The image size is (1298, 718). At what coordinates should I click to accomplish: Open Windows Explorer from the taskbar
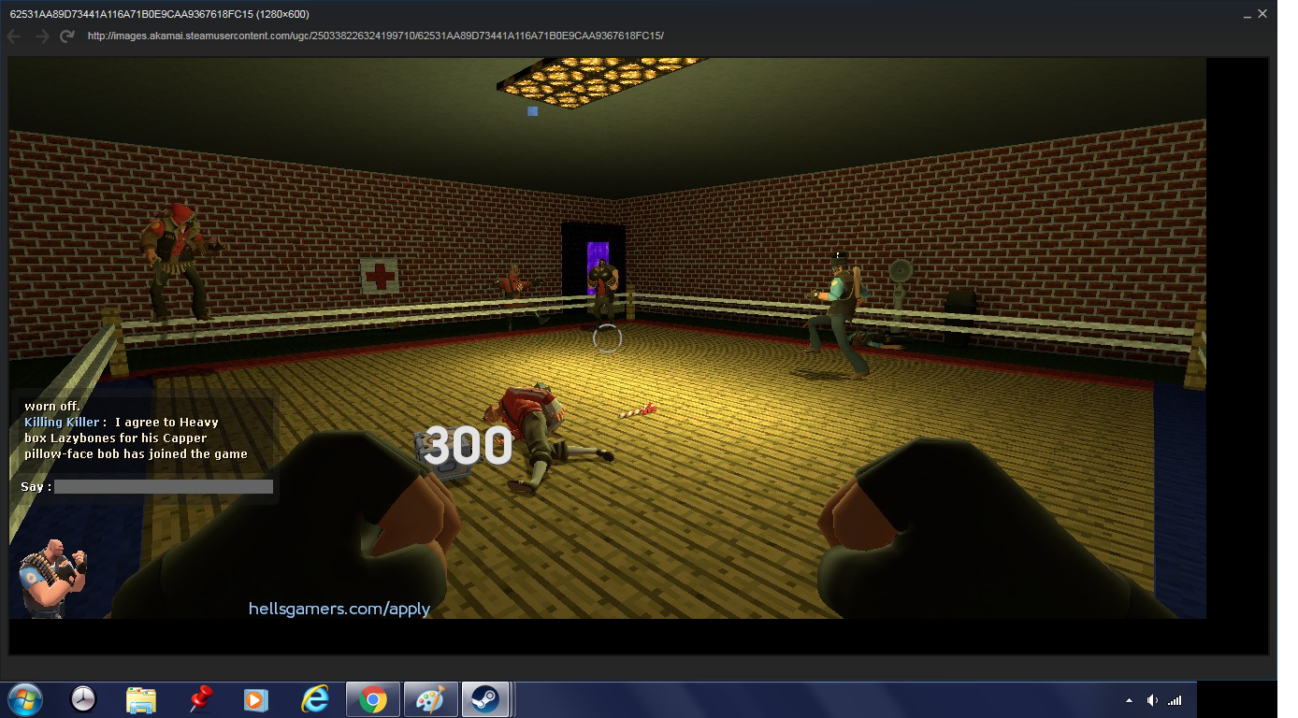[141, 699]
